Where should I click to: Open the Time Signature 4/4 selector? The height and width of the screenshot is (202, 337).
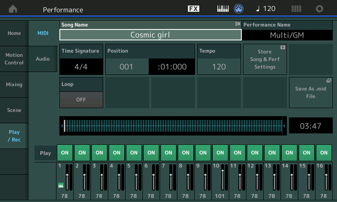point(81,66)
